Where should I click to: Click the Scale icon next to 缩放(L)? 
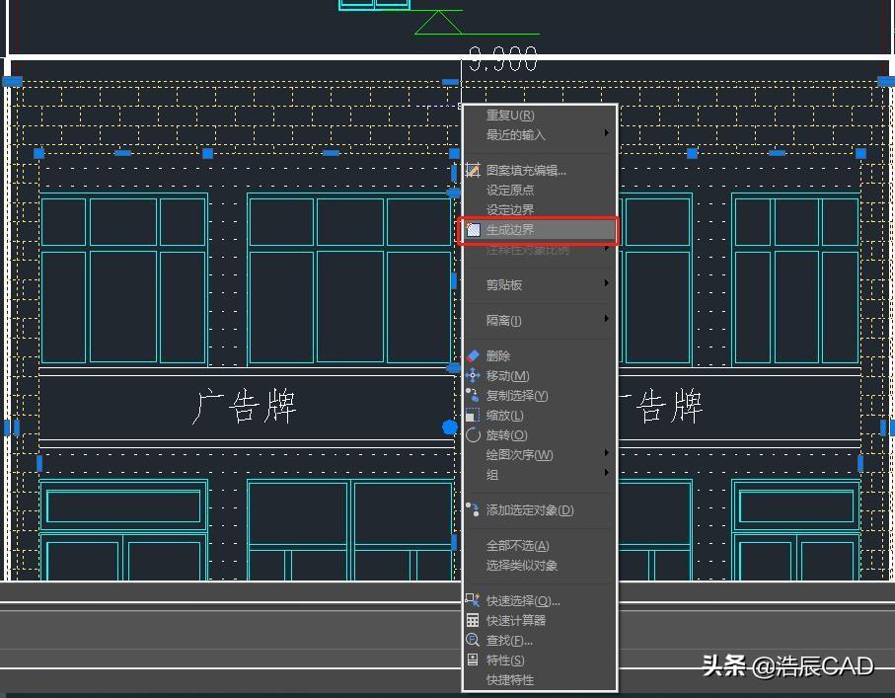[x=472, y=415]
